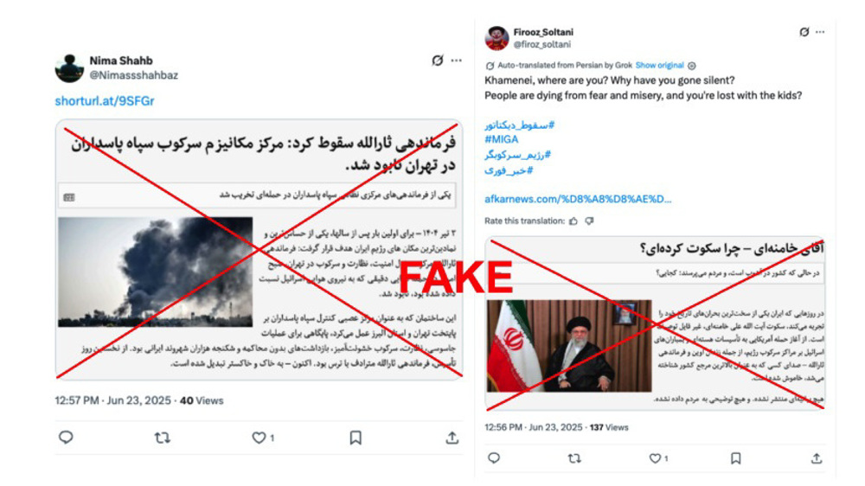Like Nima Shahb's tweet
Viewport: 865px width, 486px height.
[x=259, y=438]
